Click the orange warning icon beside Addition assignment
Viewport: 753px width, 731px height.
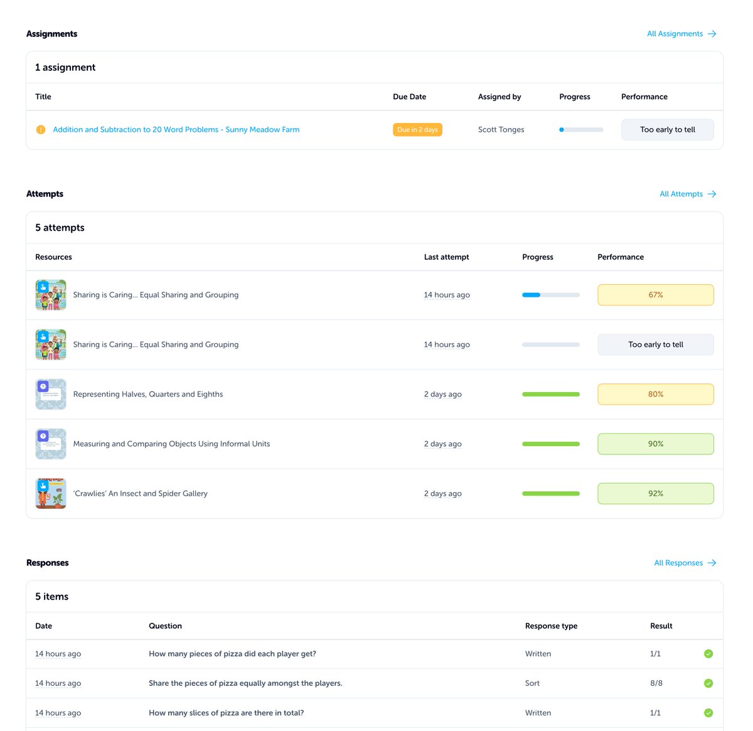41,130
